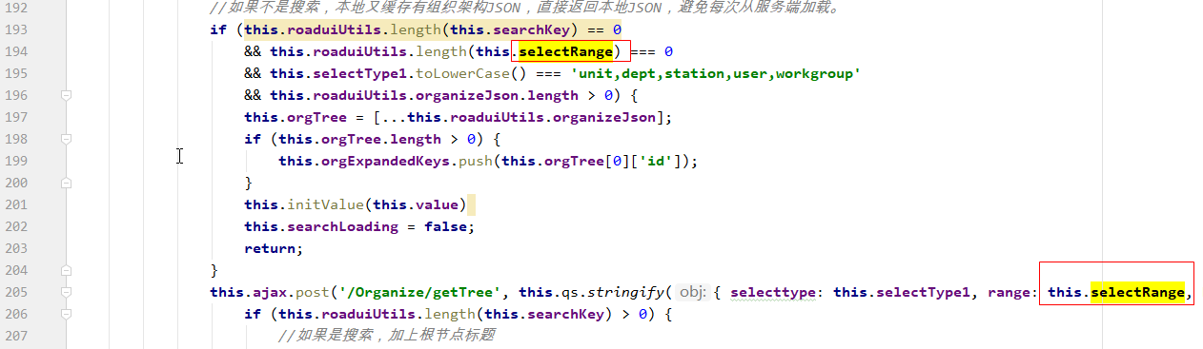This screenshot has height=349, width=1203.
Task: Fold the if block starting line 206
Action: point(67,314)
